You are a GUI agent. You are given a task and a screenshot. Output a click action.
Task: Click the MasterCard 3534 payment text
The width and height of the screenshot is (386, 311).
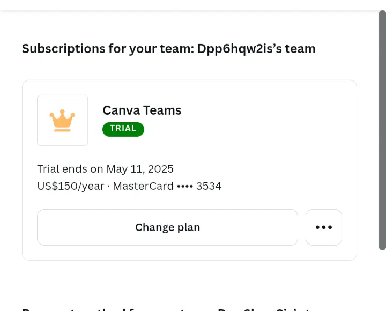pyautogui.click(x=167, y=186)
